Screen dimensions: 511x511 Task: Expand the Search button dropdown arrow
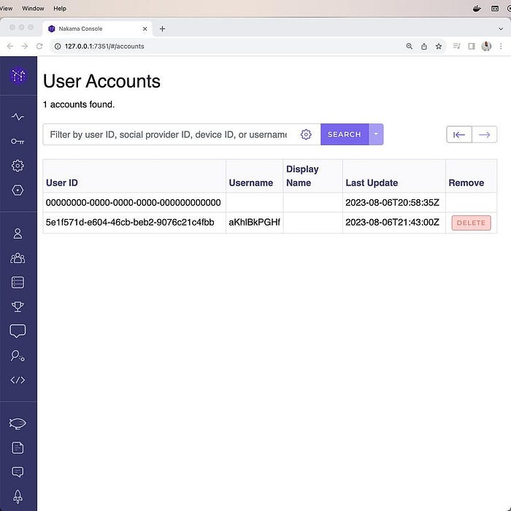[376, 134]
